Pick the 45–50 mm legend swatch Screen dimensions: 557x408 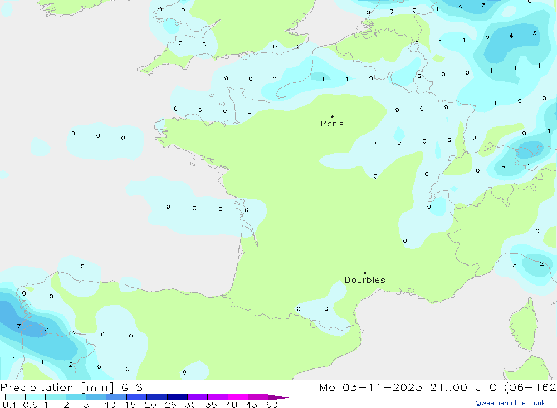coord(258,397)
